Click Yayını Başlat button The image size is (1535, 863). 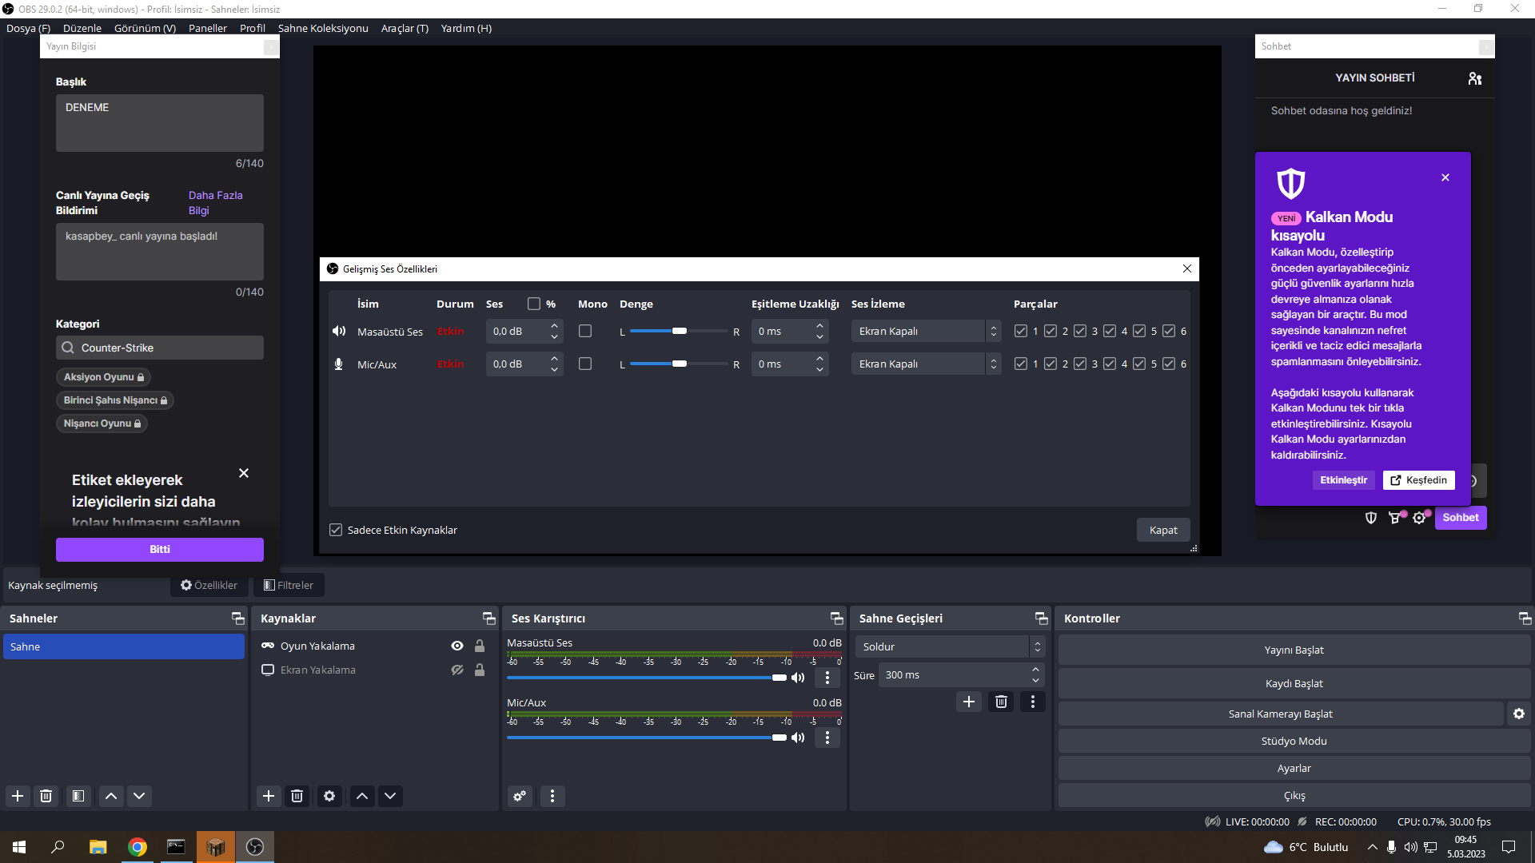pyautogui.click(x=1294, y=650)
